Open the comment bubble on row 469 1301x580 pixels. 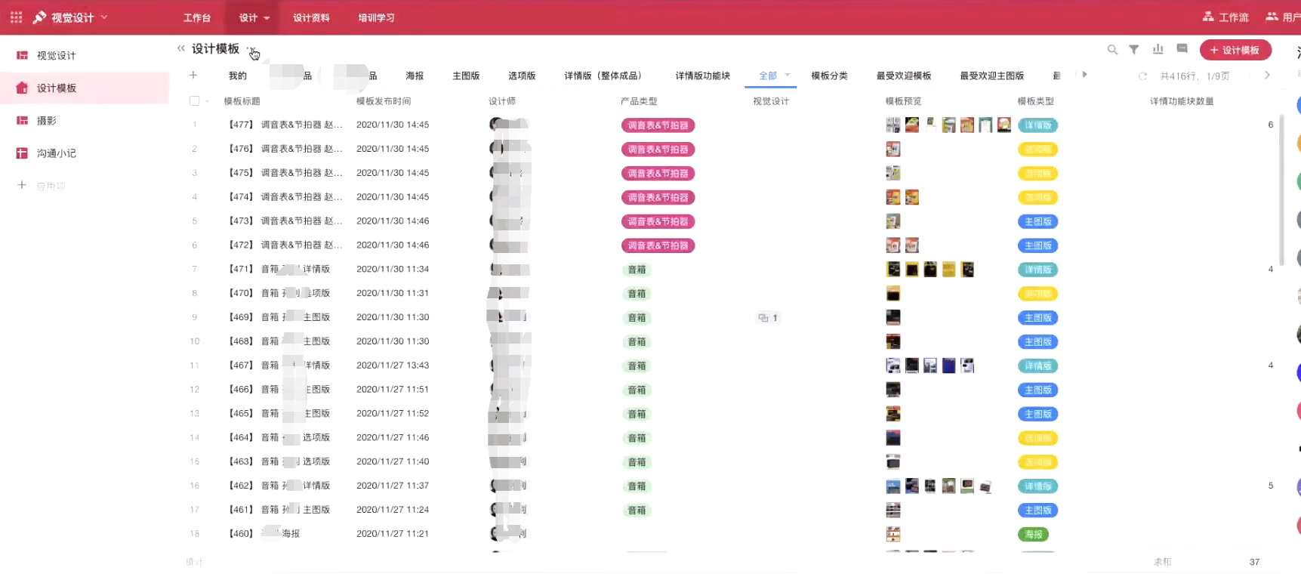(768, 318)
